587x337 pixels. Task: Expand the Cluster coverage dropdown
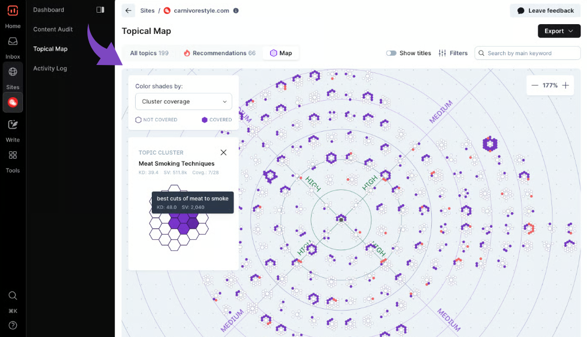pos(183,102)
